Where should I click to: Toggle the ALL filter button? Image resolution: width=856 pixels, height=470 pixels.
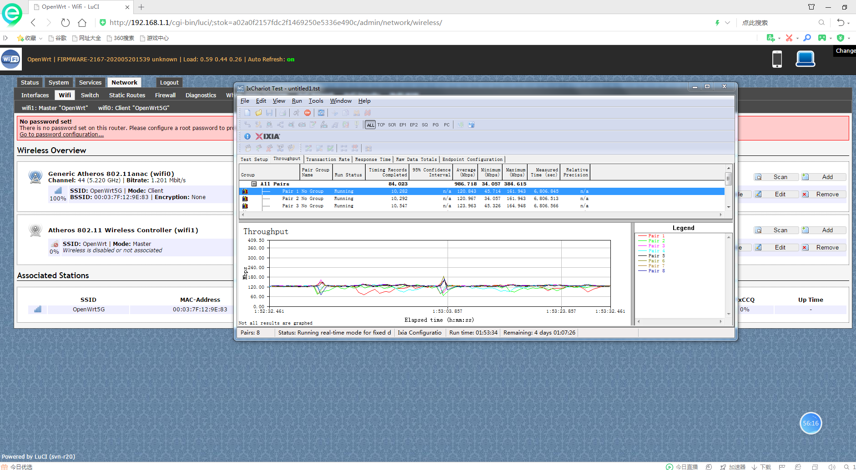[371, 125]
